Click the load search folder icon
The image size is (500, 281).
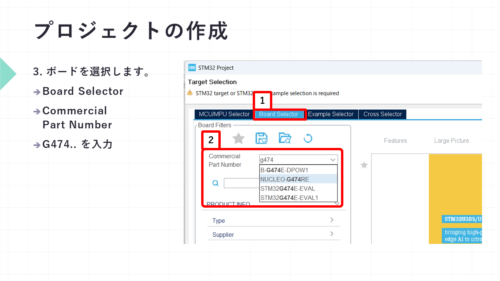[x=285, y=138]
